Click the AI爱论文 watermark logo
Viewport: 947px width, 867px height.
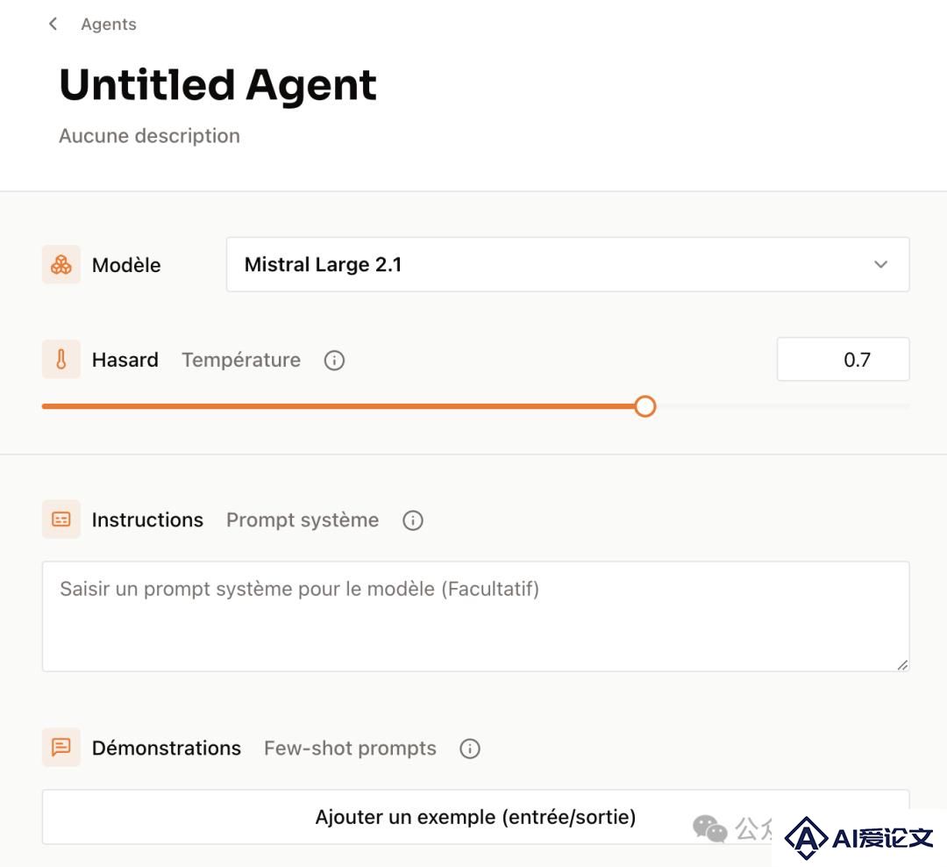tap(858, 838)
